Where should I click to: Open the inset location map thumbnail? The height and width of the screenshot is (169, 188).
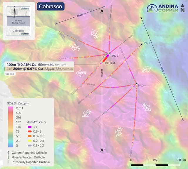18,21
